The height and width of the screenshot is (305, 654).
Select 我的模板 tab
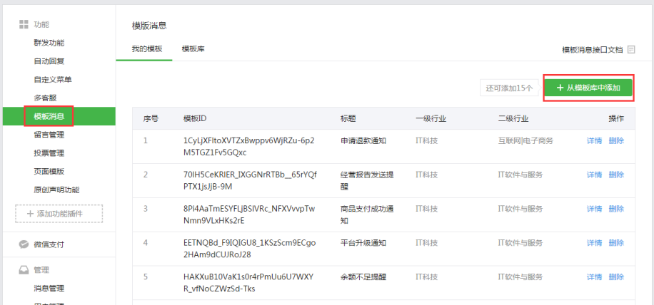point(146,49)
